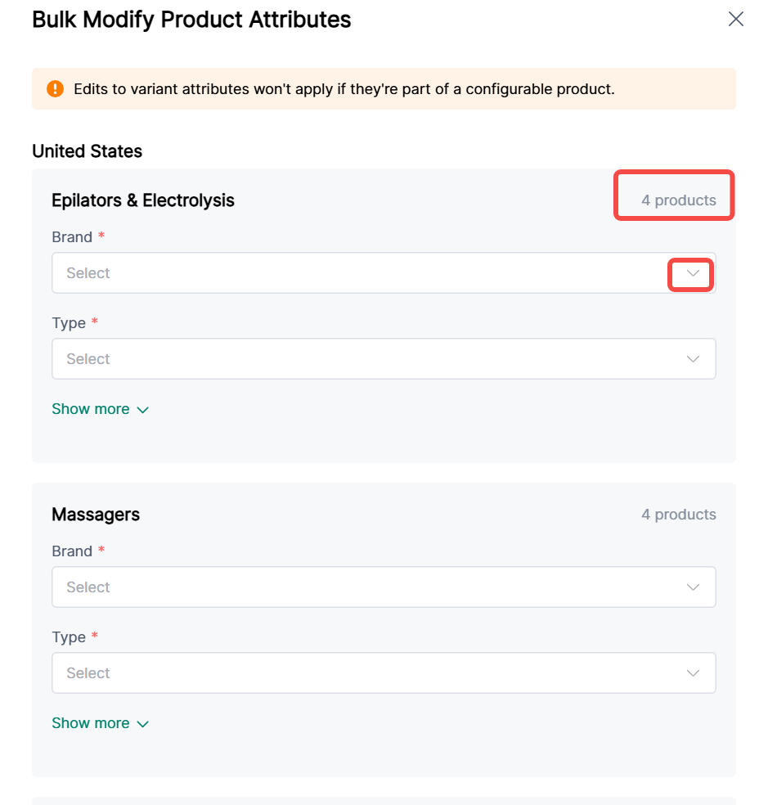Click the Type chevron in Massagers section
This screenshot has width=768, height=805.
pyautogui.click(x=693, y=673)
